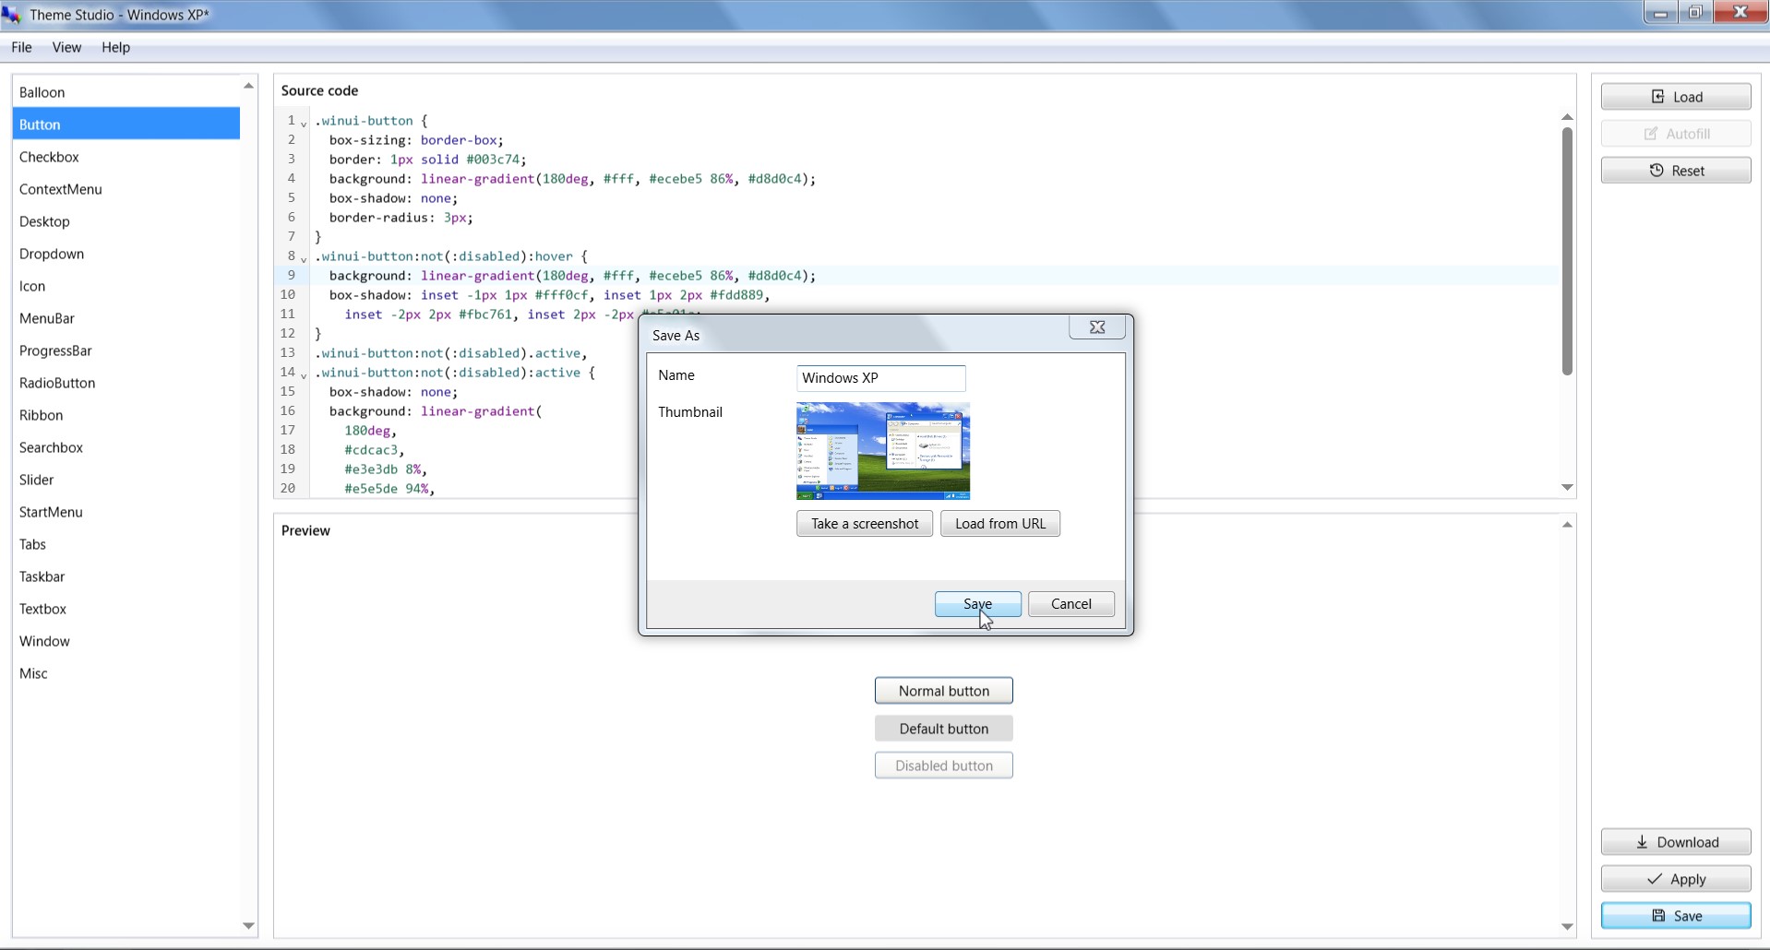This screenshot has width=1770, height=950.
Task: Click the floppy-disk Save button in sidebar
Action: coord(1675,916)
